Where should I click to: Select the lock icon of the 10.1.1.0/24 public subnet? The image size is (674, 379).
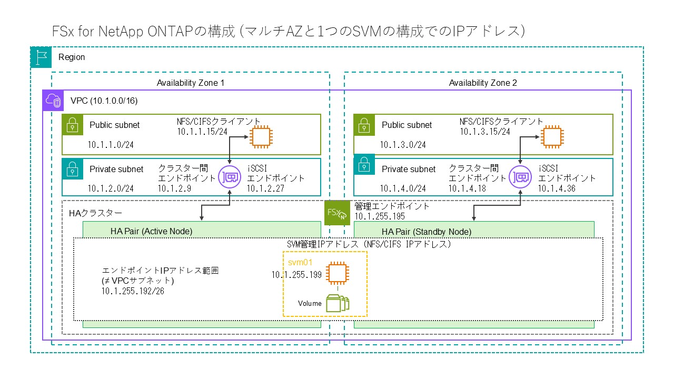pos(72,125)
